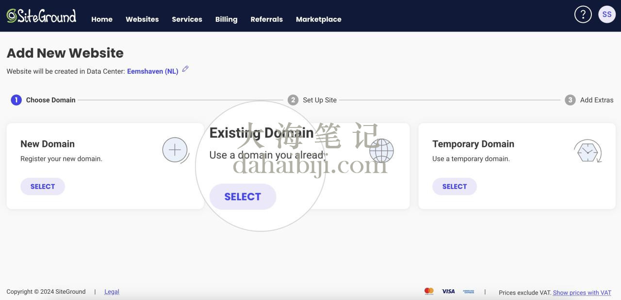Select the New Domain option
The height and width of the screenshot is (300, 621).
pyautogui.click(x=43, y=187)
